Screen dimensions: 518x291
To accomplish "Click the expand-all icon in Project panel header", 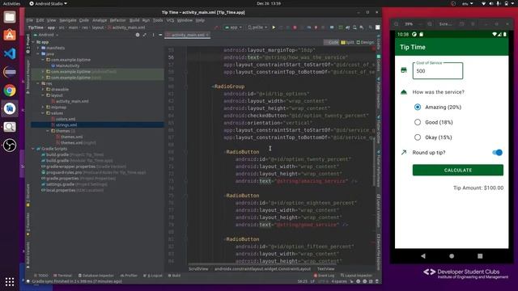I will point(145,35).
